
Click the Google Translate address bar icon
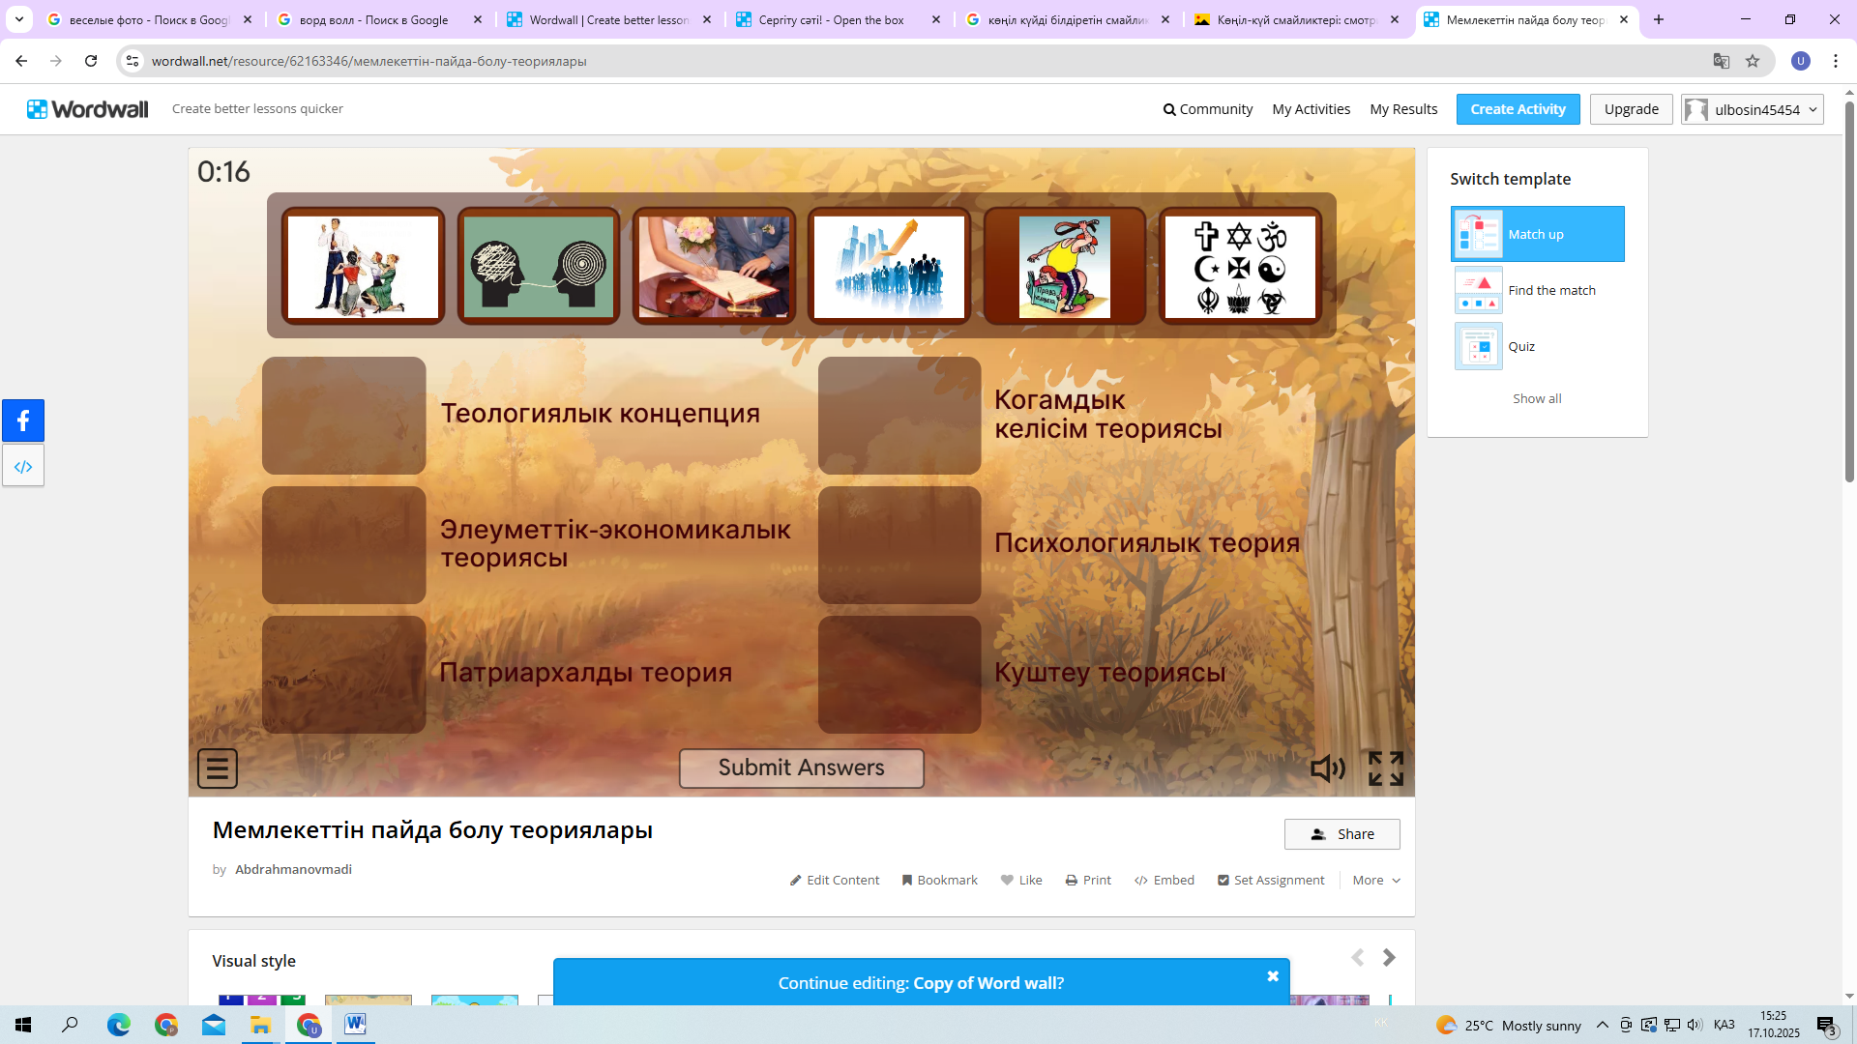(1721, 61)
